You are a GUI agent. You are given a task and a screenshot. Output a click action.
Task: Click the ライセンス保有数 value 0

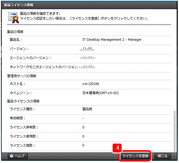click(x=83, y=127)
